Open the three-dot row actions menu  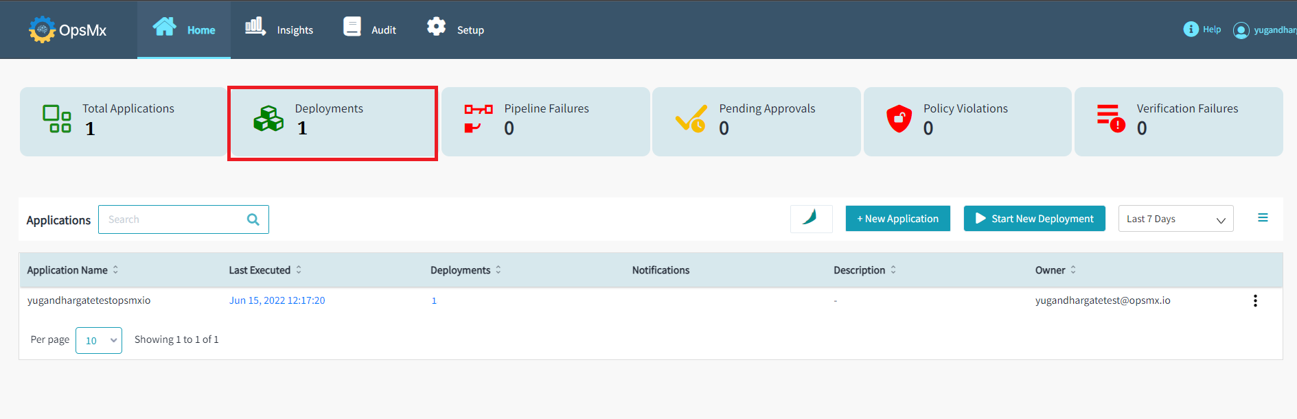[x=1254, y=301]
